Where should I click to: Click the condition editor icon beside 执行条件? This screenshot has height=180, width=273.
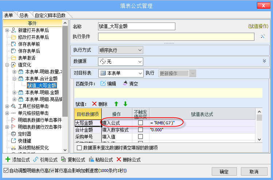tap(263, 36)
